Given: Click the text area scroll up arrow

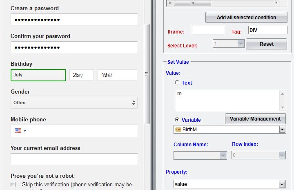Looking at the screenshot, I should pyautogui.click(x=283, y=94).
